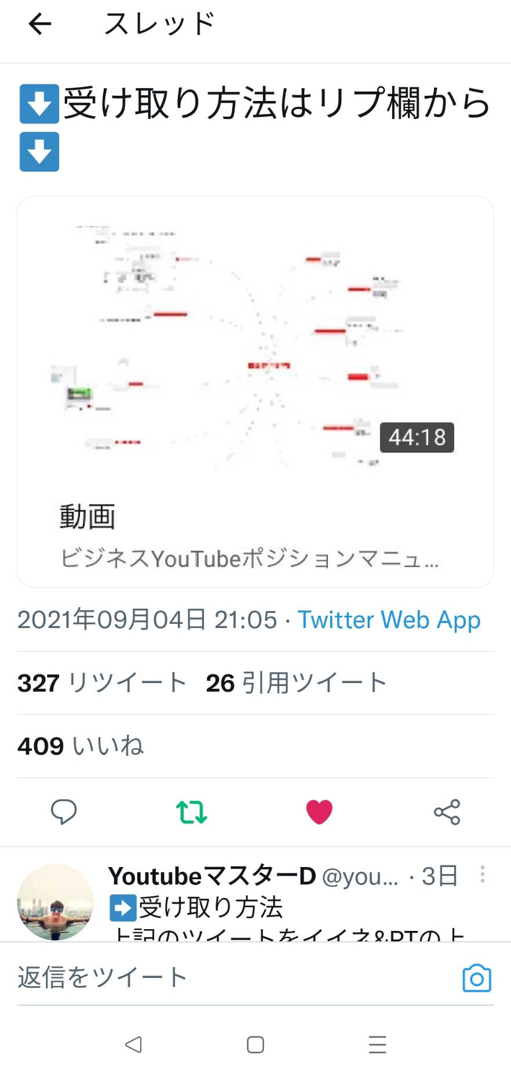Open the reply speech bubble icon

pos(64,811)
